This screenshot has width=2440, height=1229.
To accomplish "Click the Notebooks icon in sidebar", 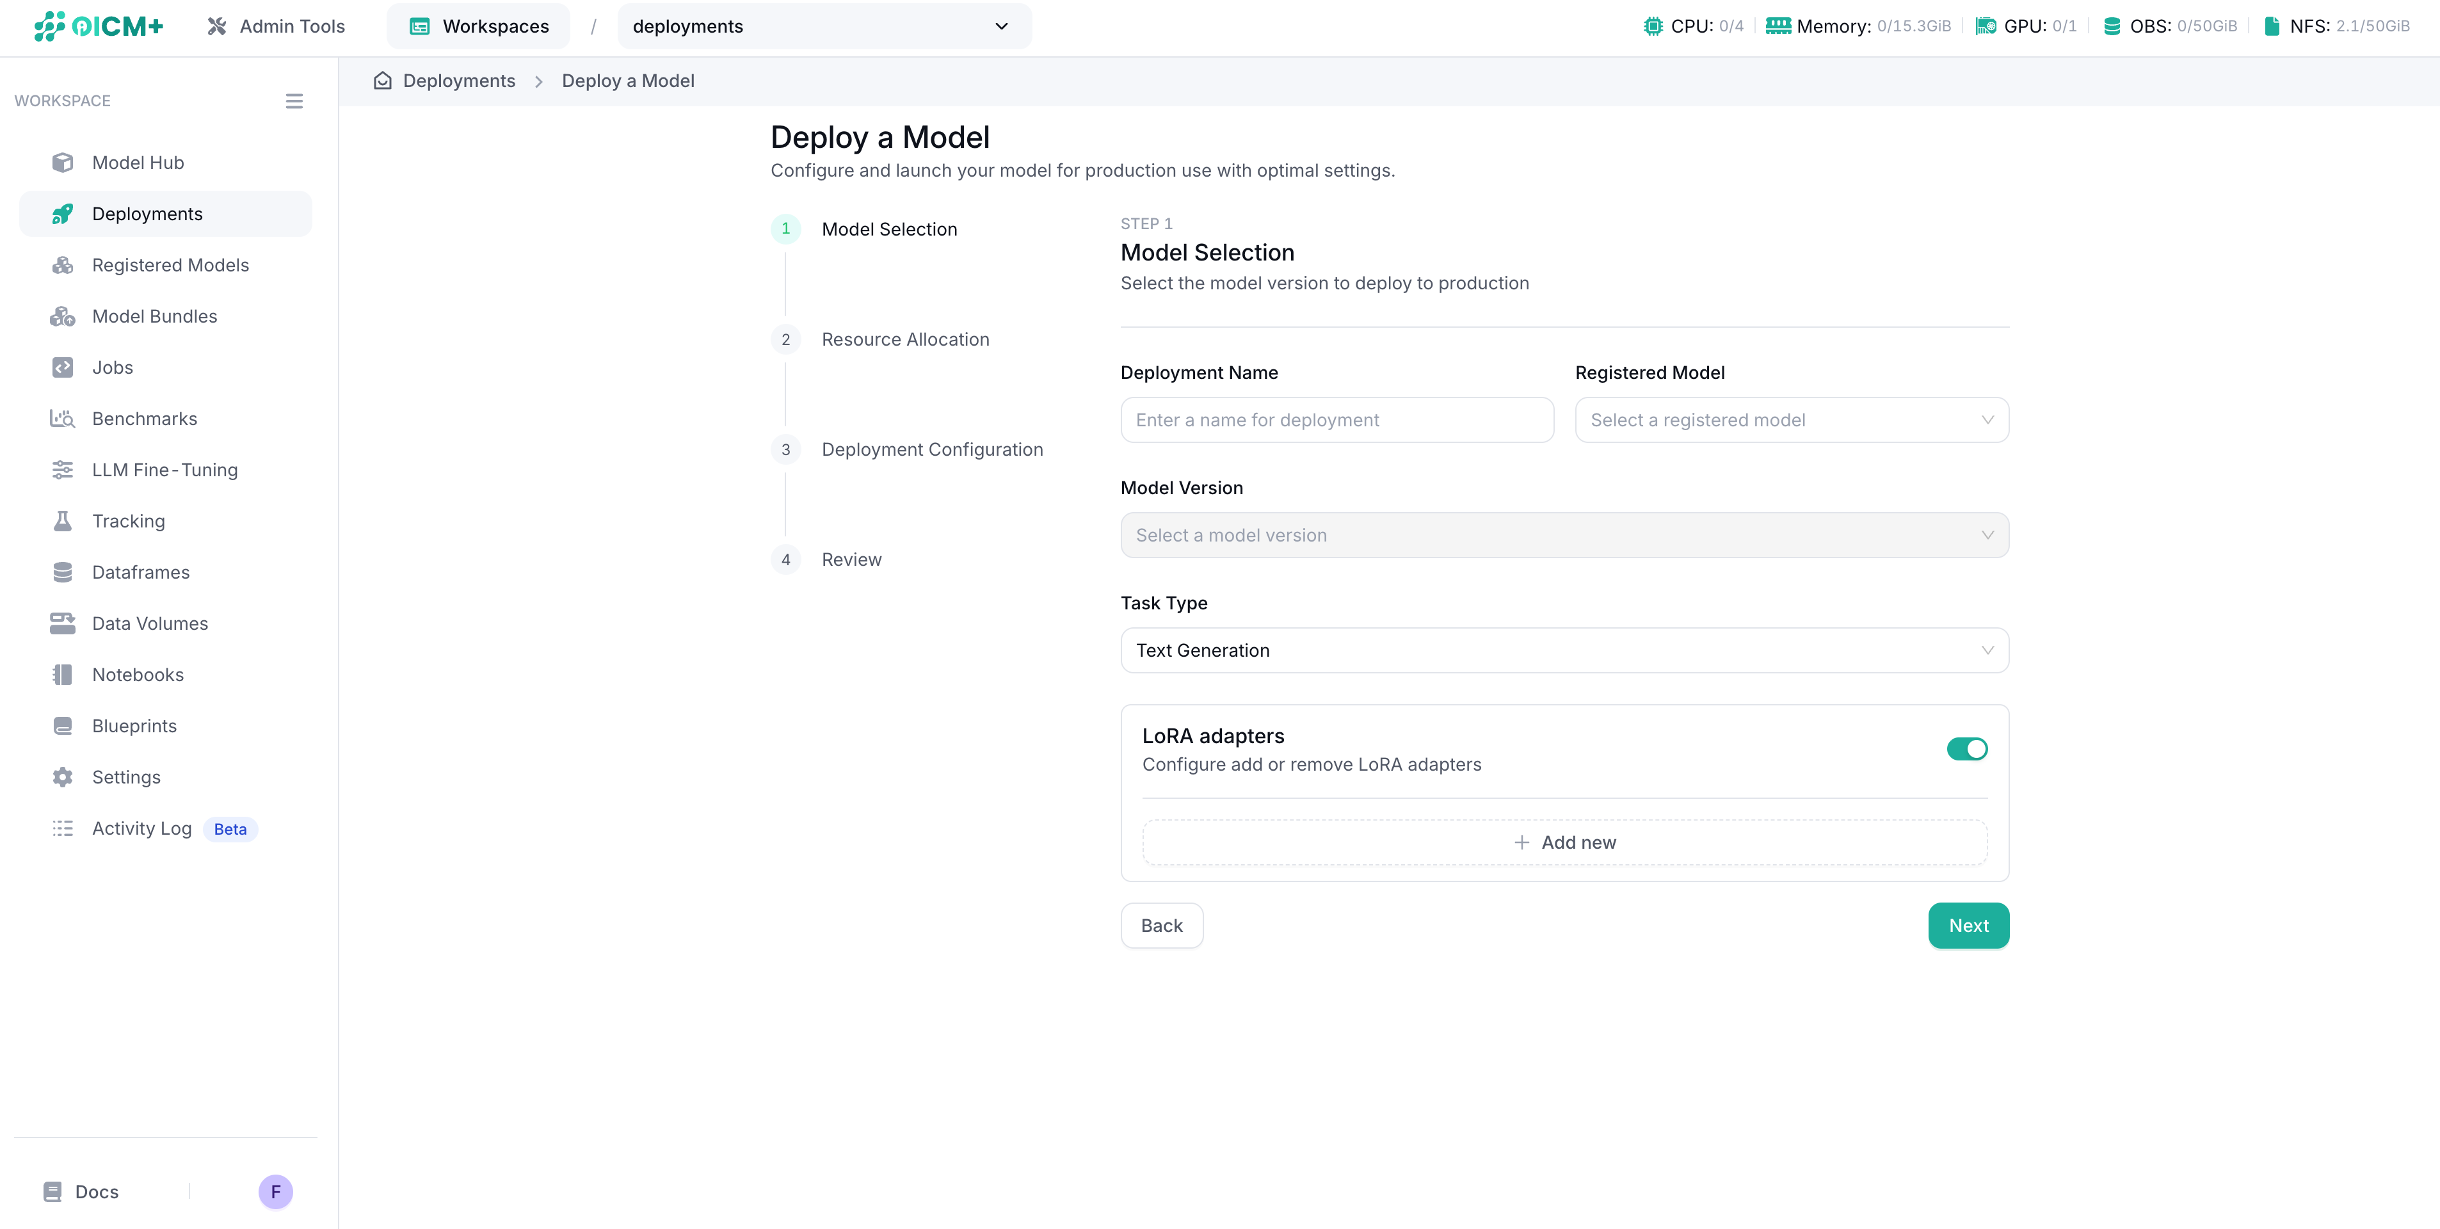I will click(x=63, y=675).
